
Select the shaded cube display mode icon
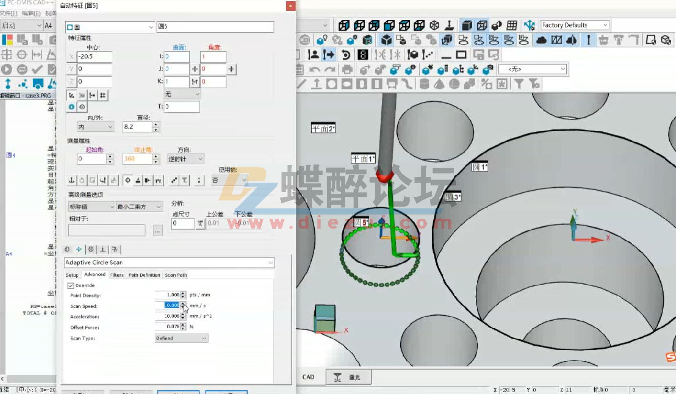click(466, 25)
